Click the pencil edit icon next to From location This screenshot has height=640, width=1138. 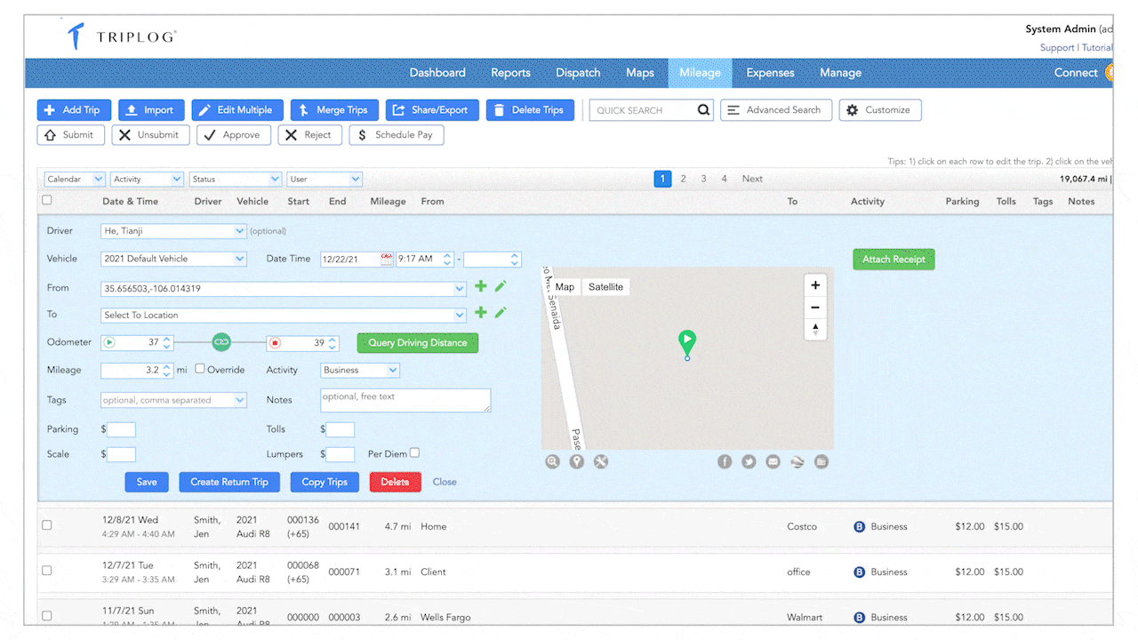501,286
